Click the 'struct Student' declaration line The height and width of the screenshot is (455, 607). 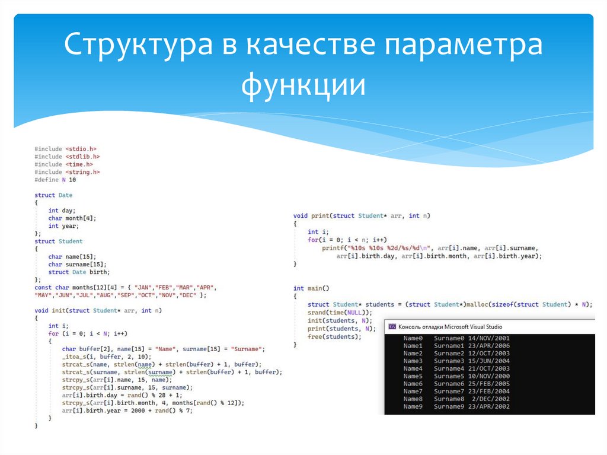pos(59,241)
